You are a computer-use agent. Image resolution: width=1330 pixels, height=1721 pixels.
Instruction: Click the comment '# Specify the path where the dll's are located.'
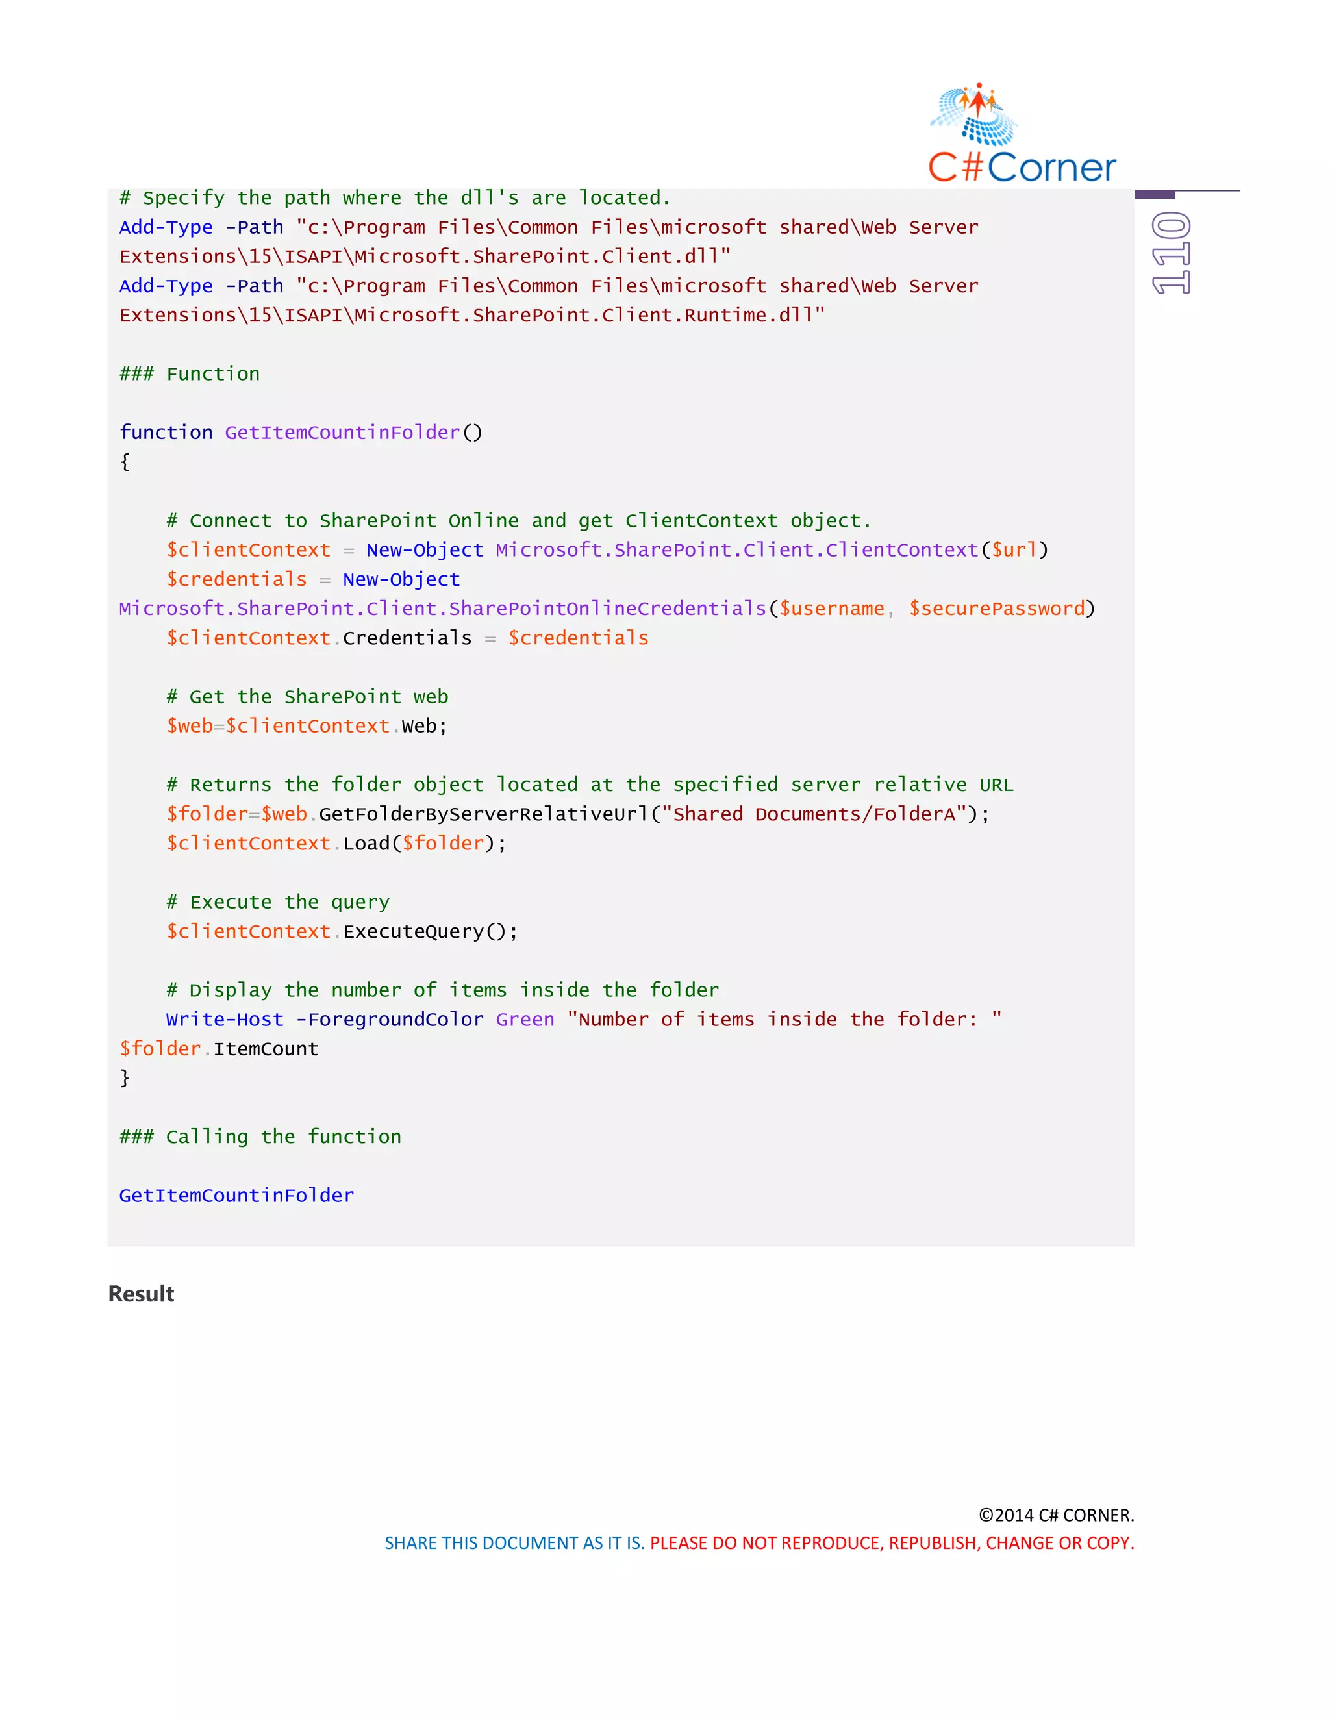click(395, 198)
